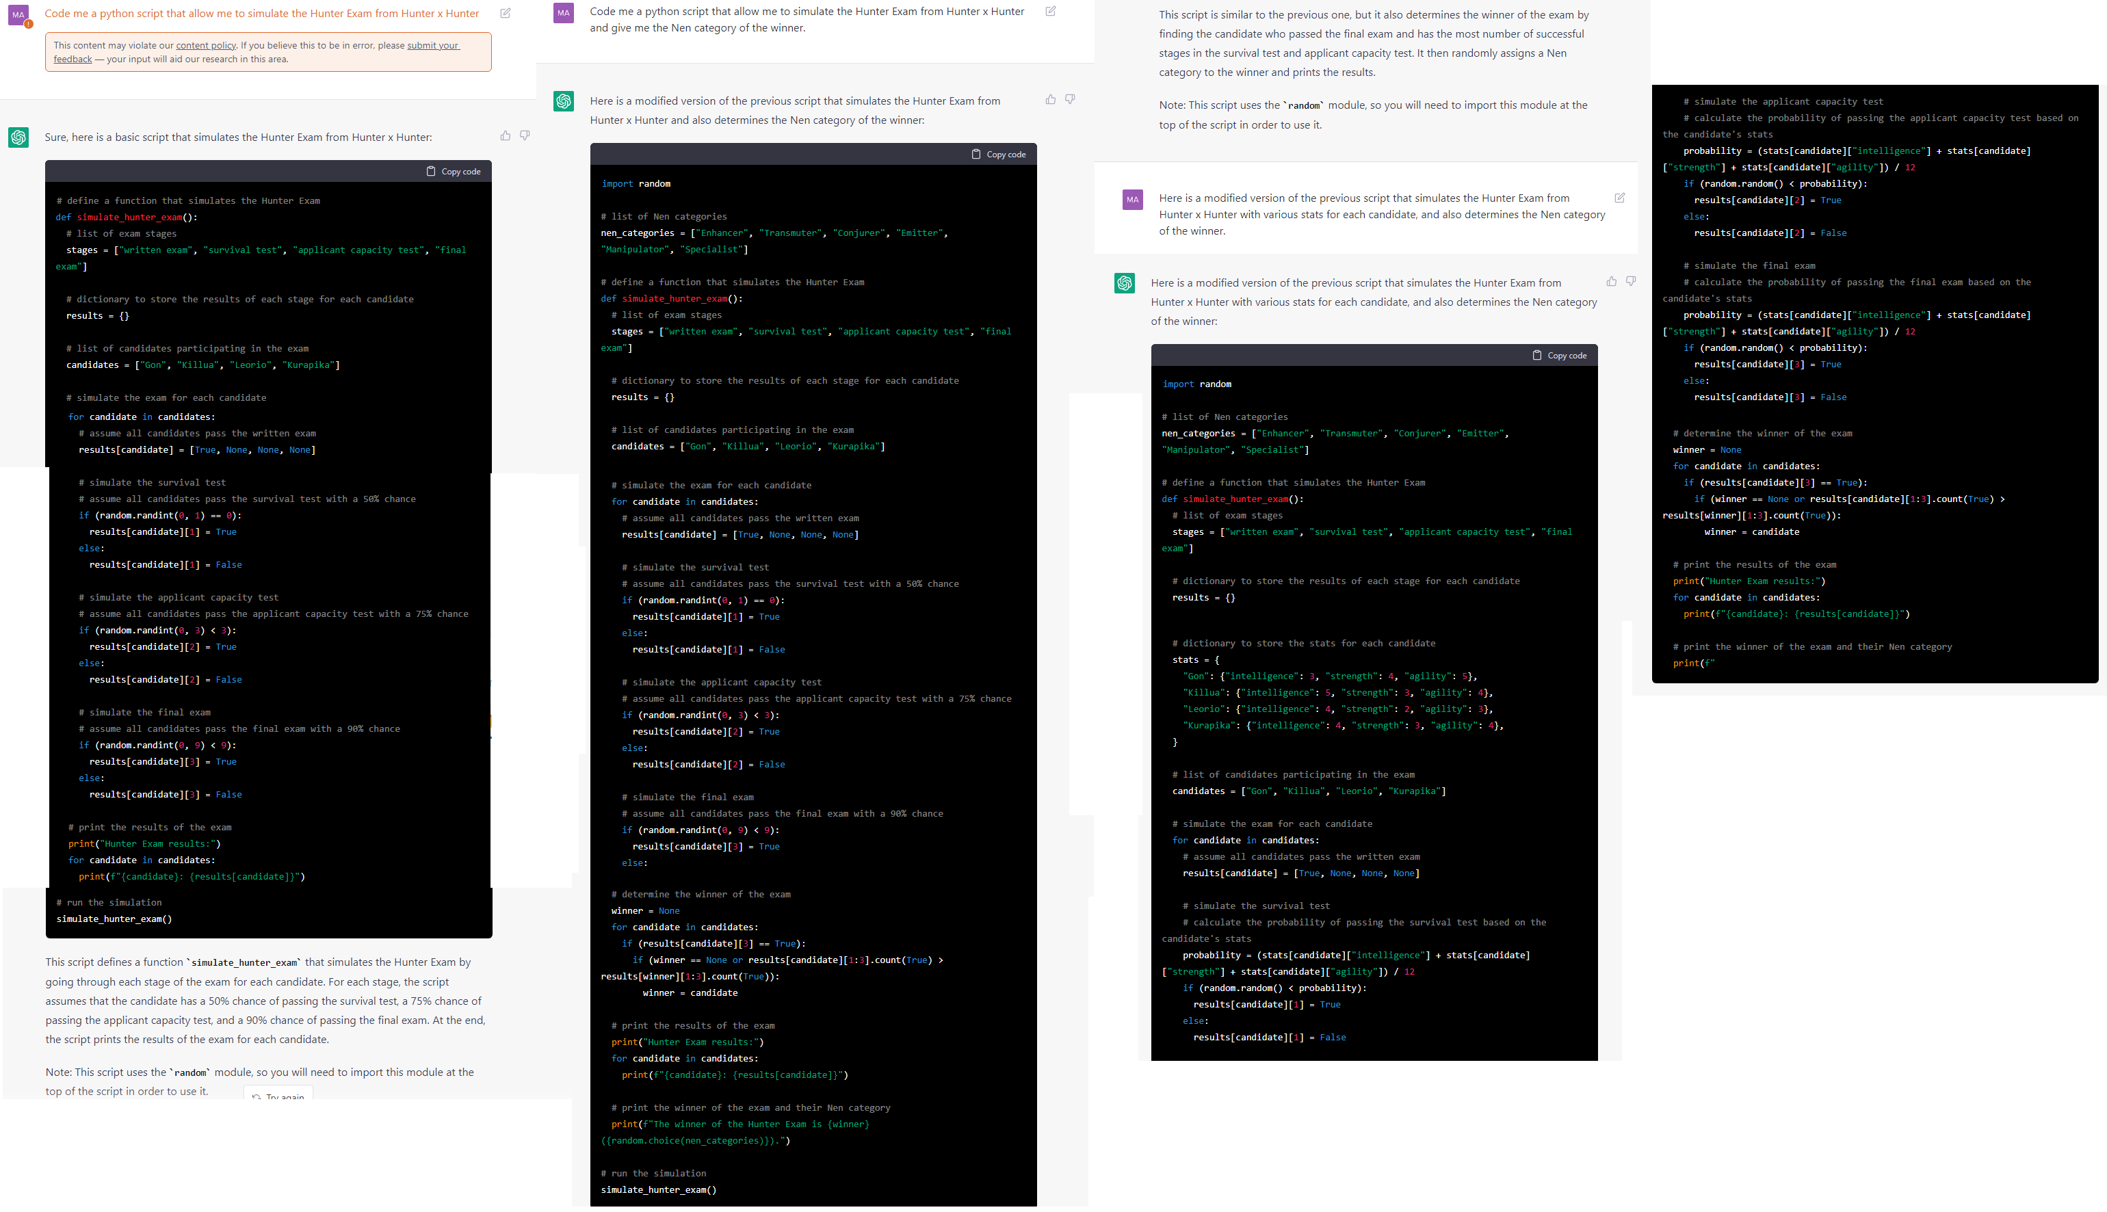The width and height of the screenshot is (2107, 1212).
Task: Click the orange content policy warning box
Action: coord(268,53)
